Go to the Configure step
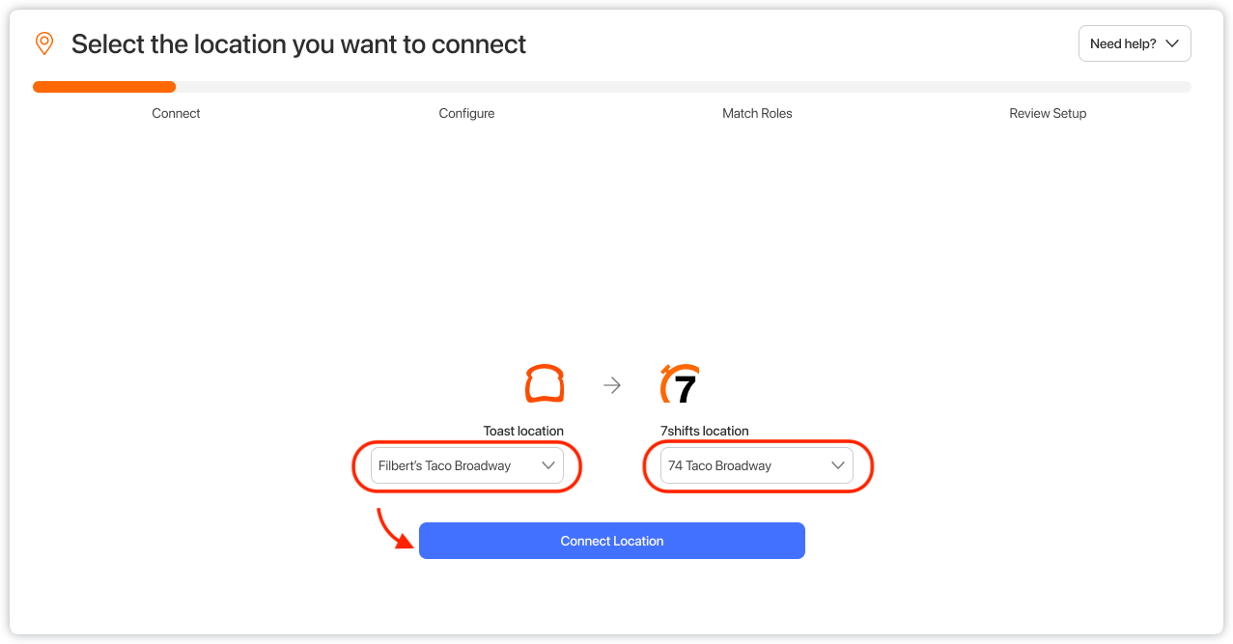The width and height of the screenshot is (1233, 644). [466, 113]
